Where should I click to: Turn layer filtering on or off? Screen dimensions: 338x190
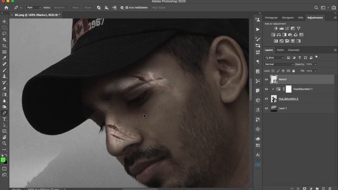(316, 57)
